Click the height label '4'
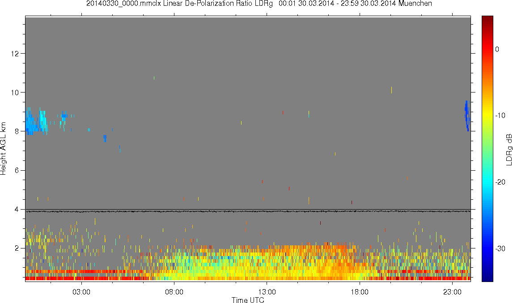Image resolution: width=513 pixels, height=303 pixels. (17, 209)
